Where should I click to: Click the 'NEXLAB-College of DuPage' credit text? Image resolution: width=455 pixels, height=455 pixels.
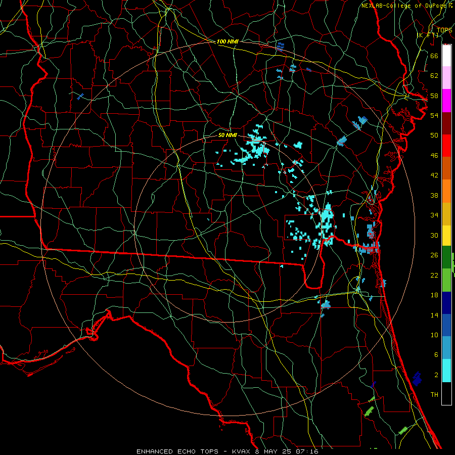click(404, 6)
